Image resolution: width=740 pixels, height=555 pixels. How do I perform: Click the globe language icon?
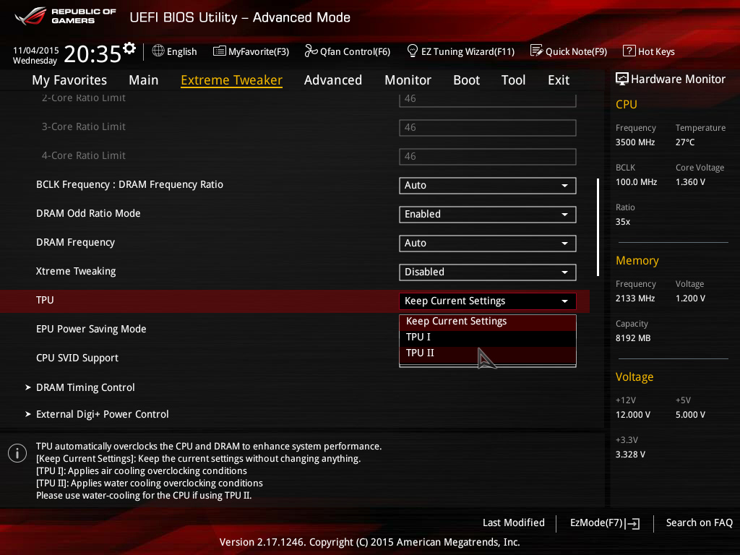(x=158, y=51)
